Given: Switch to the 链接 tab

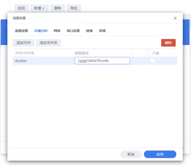Looking at the screenshot, I should pos(89,31).
